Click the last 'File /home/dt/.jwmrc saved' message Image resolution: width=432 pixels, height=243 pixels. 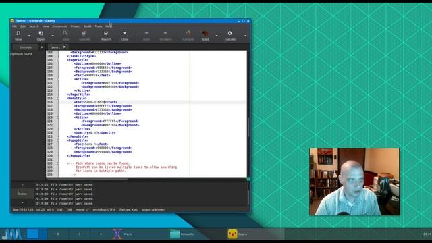(x=64, y=203)
